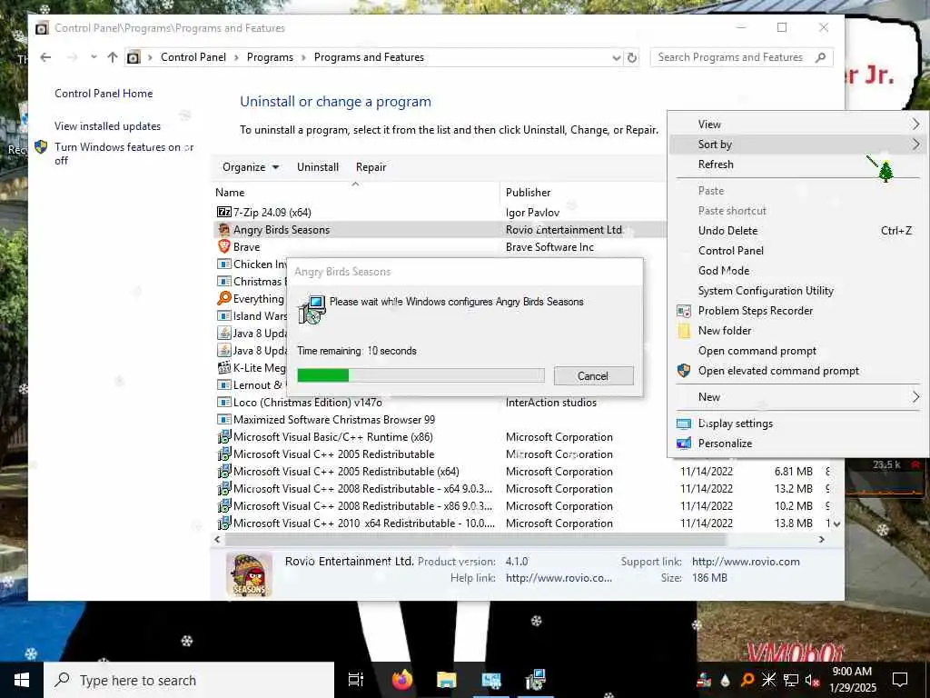Click the installer icon in the dialog

(312, 309)
